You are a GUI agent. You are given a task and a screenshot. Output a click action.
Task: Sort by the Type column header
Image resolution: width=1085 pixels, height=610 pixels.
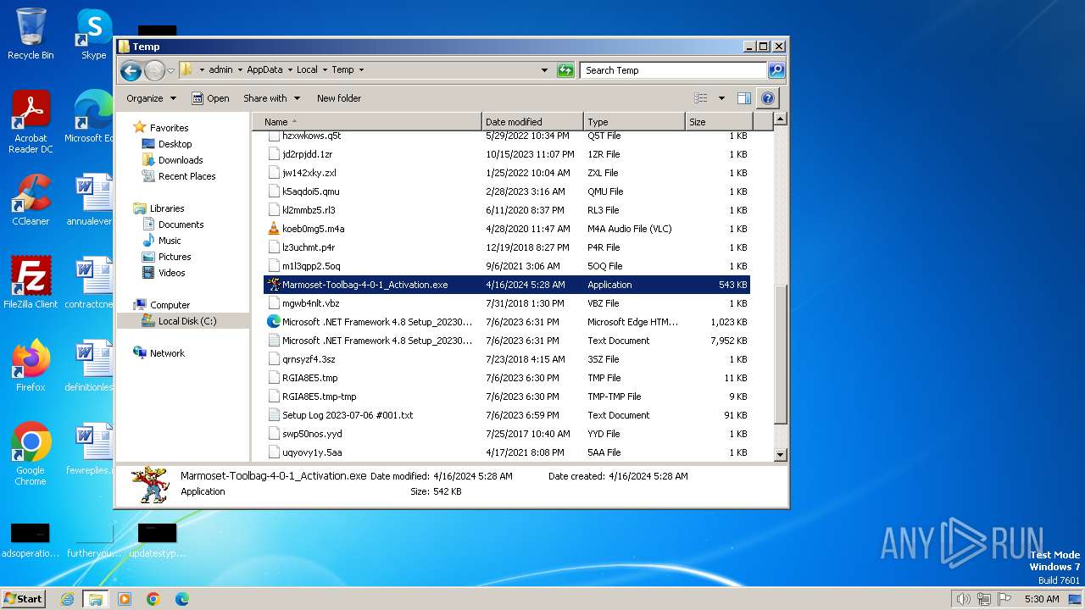(x=634, y=122)
